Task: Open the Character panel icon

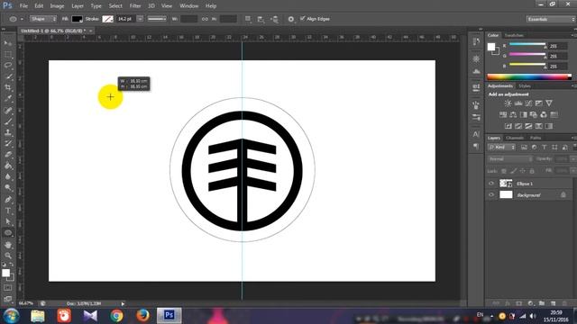Action: pos(476,134)
